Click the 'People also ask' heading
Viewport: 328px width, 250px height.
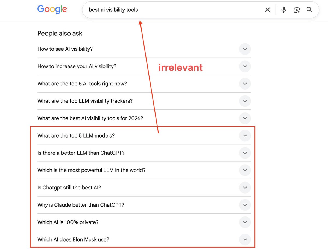(60, 34)
